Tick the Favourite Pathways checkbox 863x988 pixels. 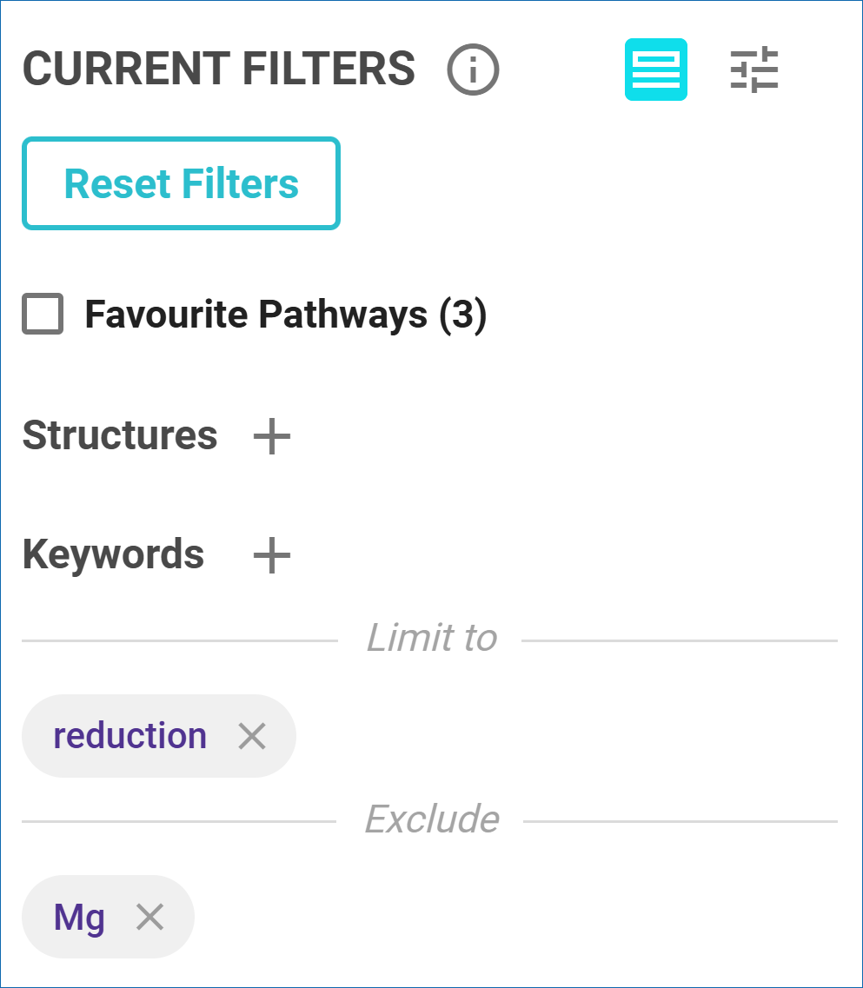click(43, 315)
